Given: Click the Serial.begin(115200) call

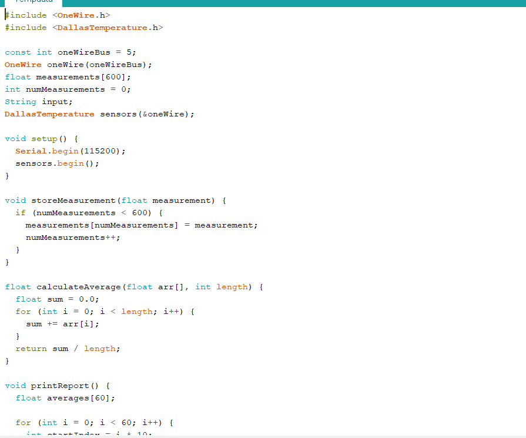Looking at the screenshot, I should tap(71, 151).
